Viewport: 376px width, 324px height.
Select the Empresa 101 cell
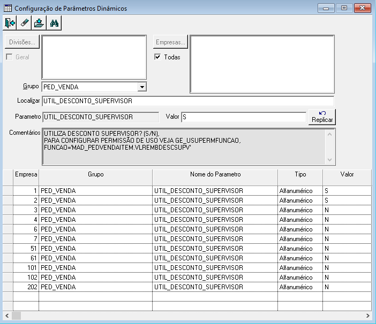[26, 267]
